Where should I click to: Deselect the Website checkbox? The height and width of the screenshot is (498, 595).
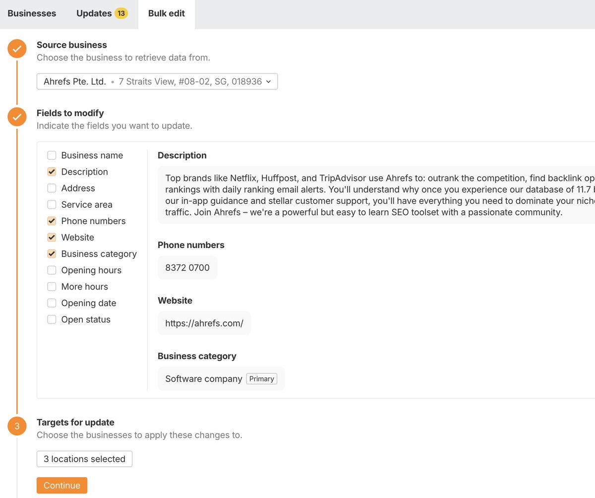[x=52, y=237]
